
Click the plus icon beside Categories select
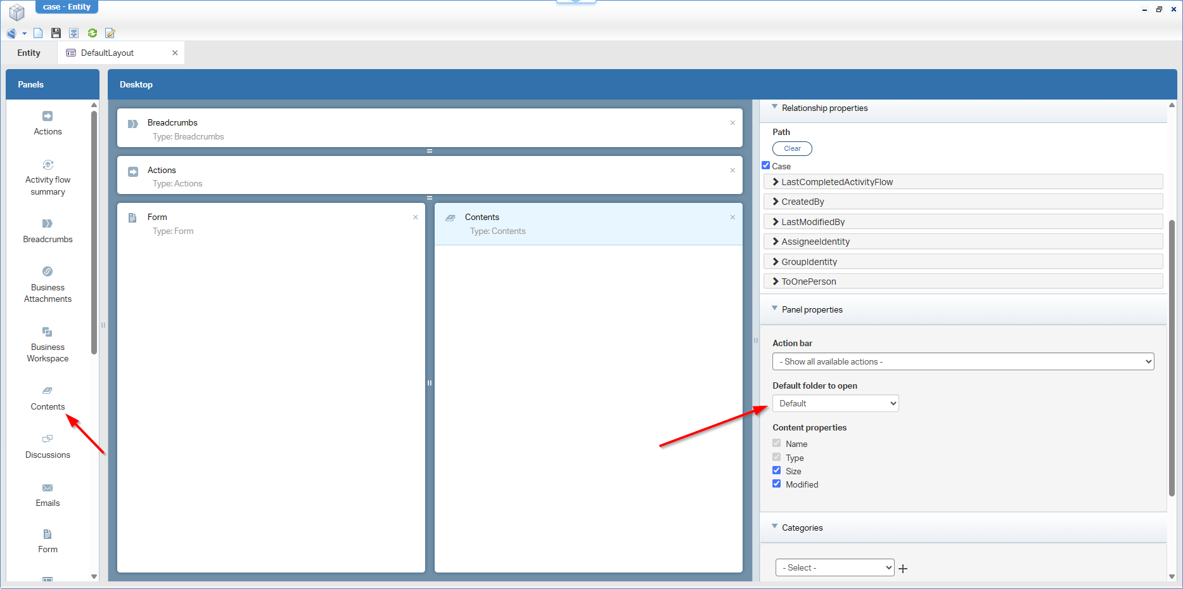(903, 569)
